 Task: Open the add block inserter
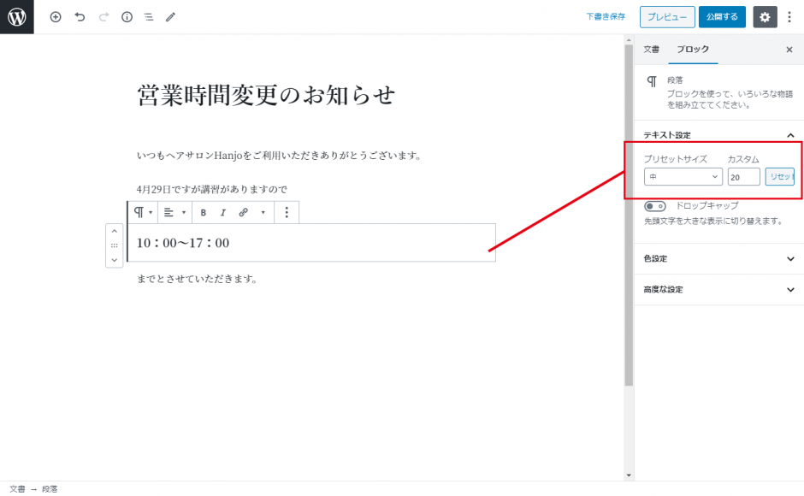pyautogui.click(x=56, y=17)
